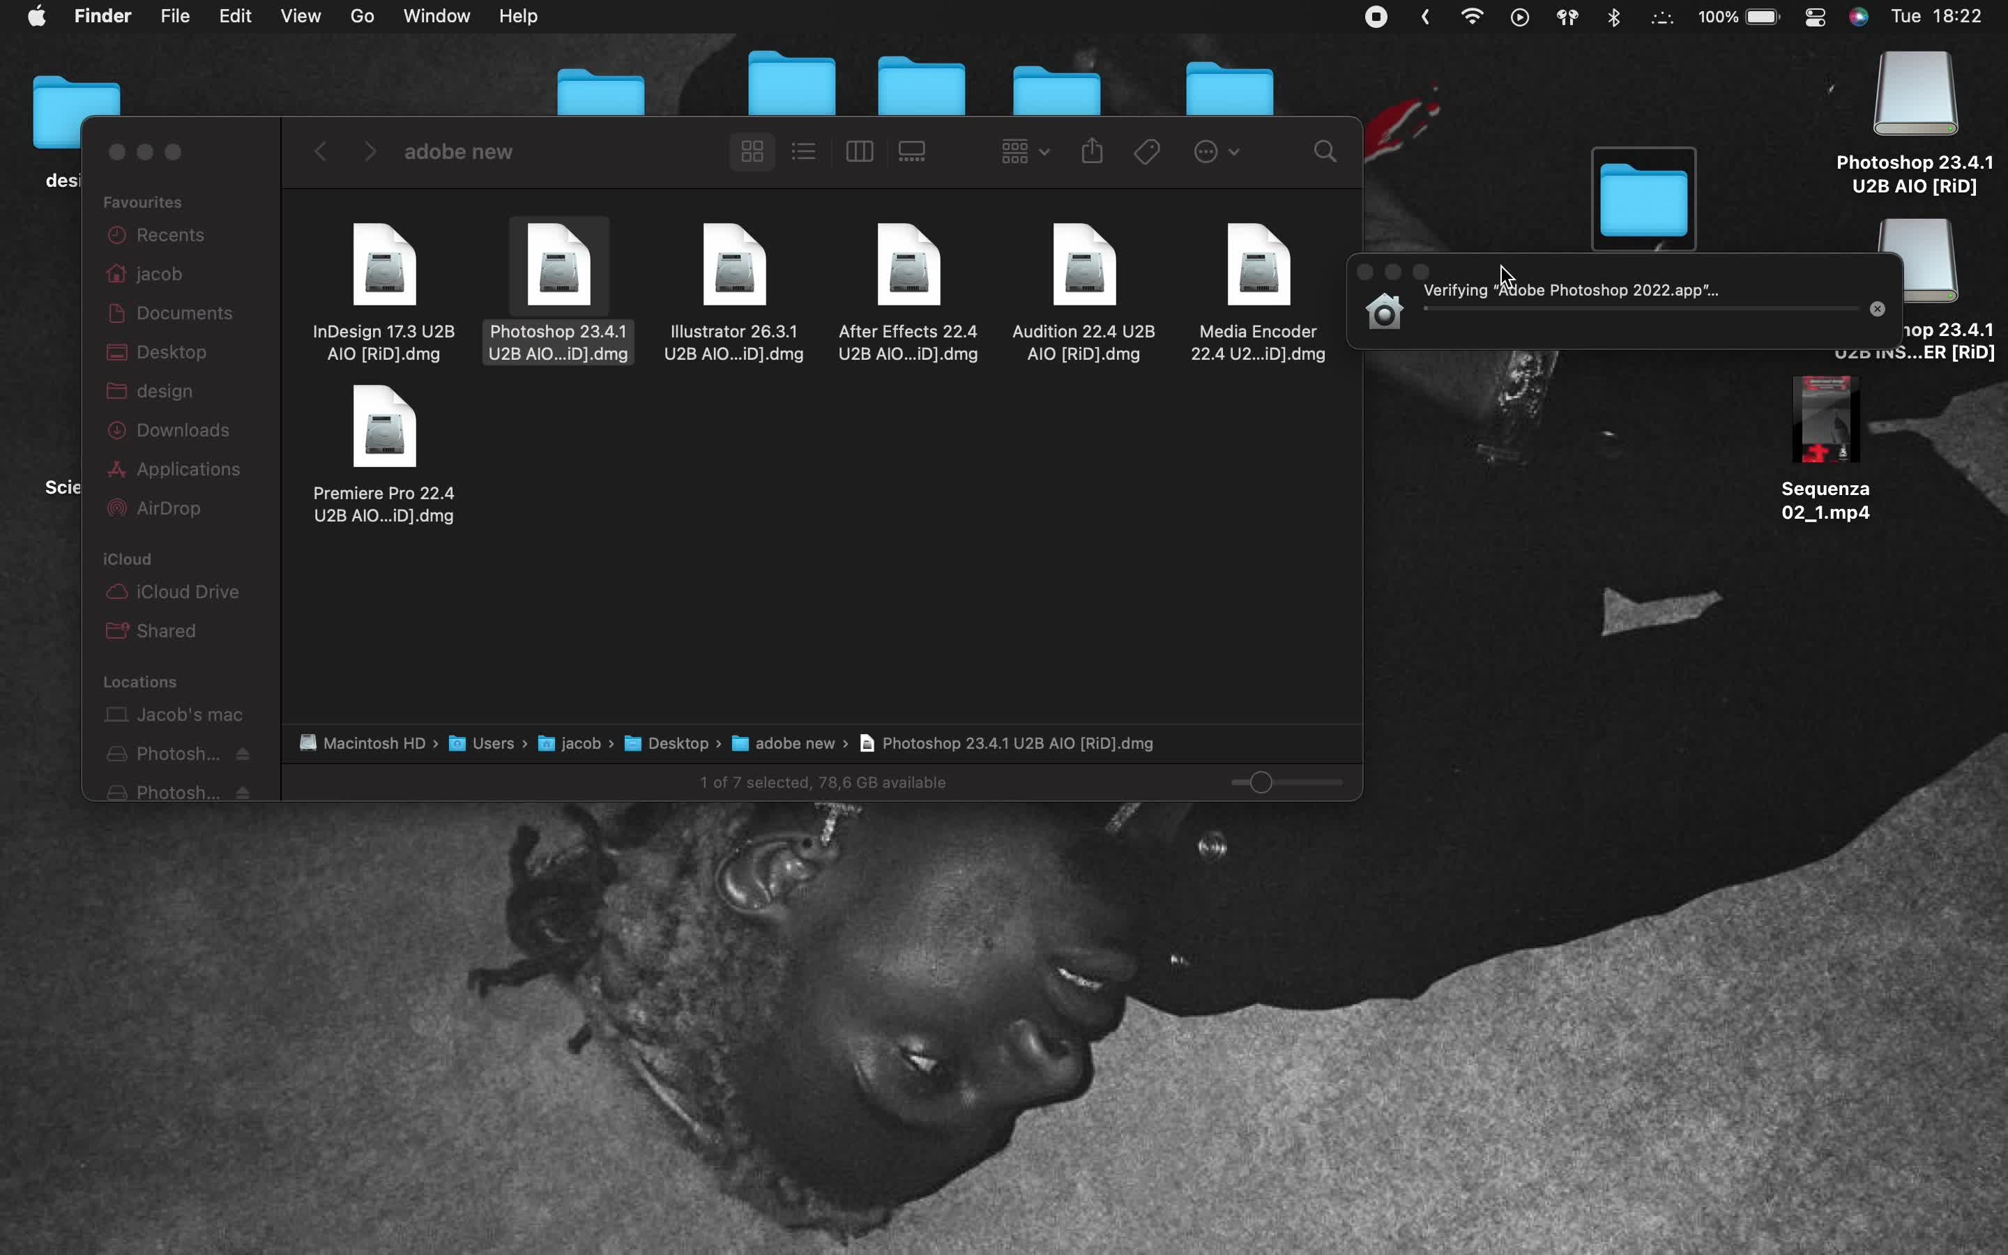This screenshot has width=2008, height=1255.
Task: Open the group items dropdown
Action: (x=1024, y=151)
